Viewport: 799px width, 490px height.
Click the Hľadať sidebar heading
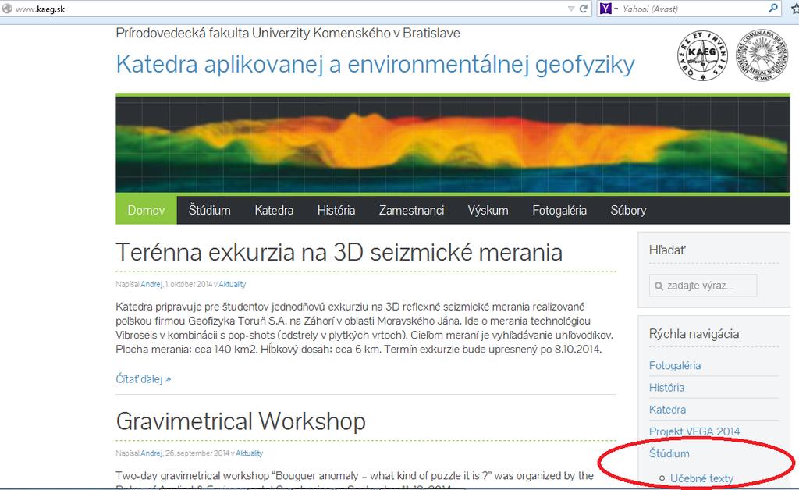pos(668,250)
